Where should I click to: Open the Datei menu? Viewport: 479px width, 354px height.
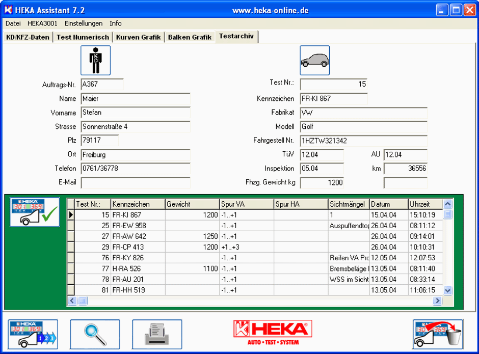pos(13,23)
